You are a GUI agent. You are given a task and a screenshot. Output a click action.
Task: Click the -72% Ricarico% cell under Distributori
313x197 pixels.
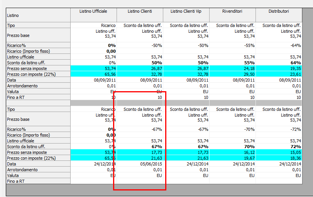point(279,129)
